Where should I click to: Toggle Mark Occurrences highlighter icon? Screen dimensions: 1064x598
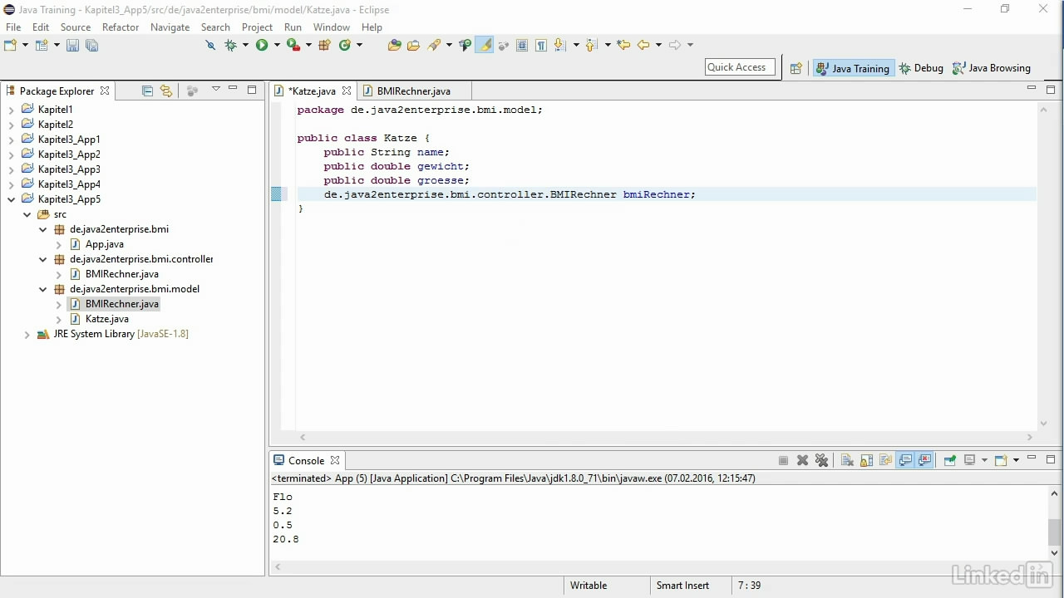coord(484,45)
